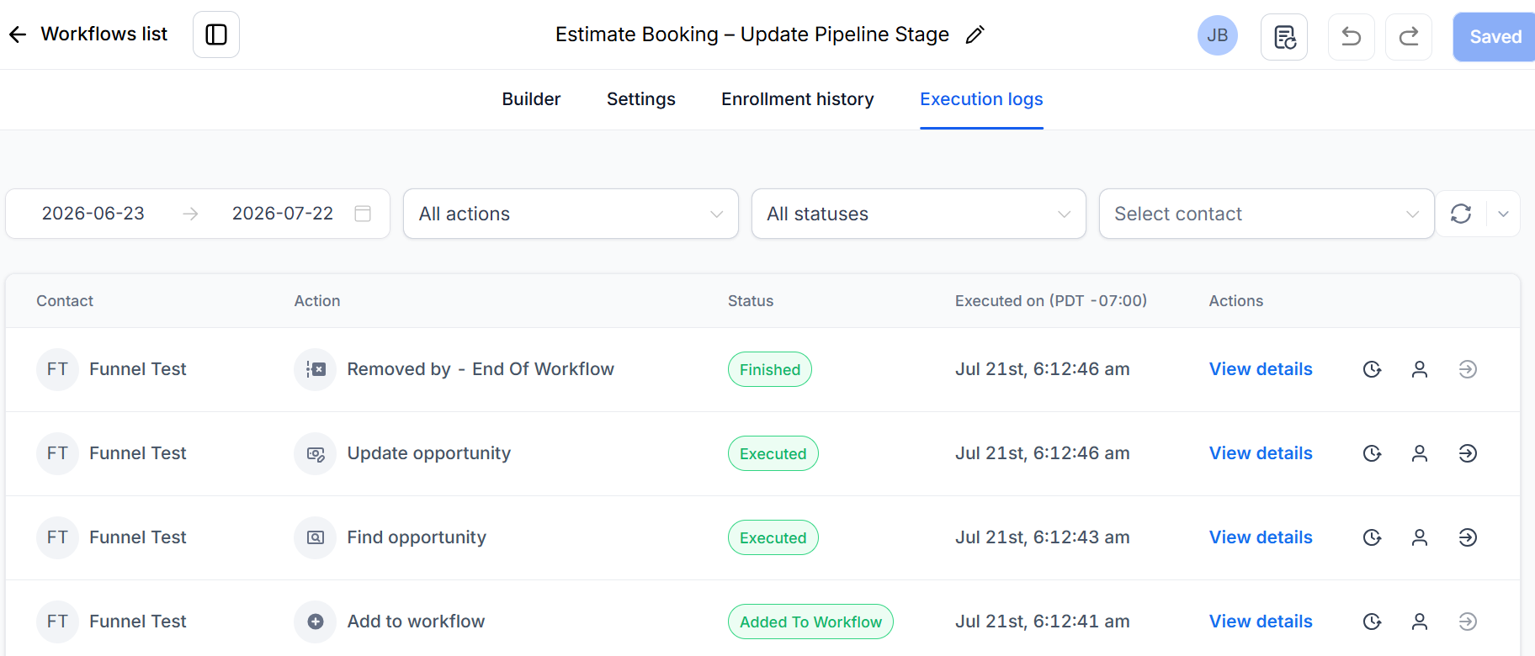Open contact icon in End Of Workflow row
1535x656 pixels.
click(1420, 369)
